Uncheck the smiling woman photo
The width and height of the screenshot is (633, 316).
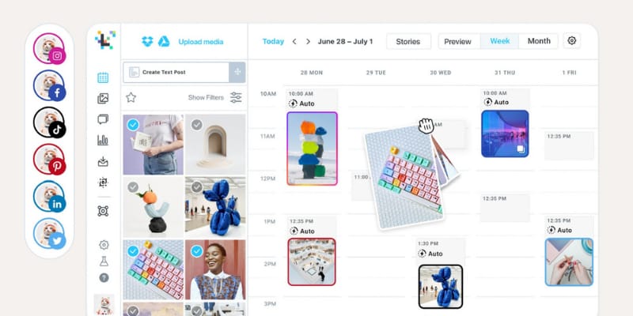tap(196, 251)
